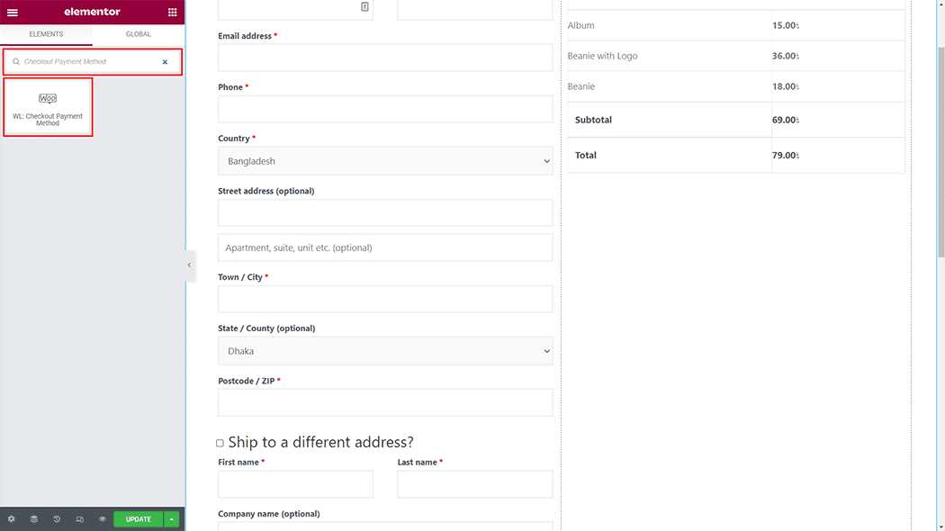Click the Email address input field

click(x=385, y=58)
